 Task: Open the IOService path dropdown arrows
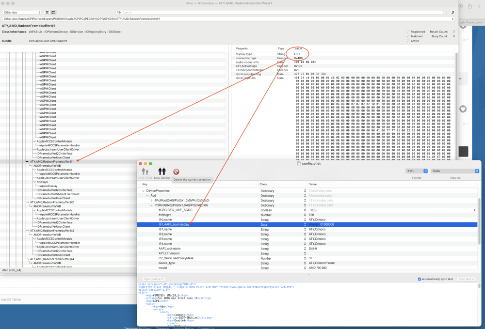[x=453, y=19]
